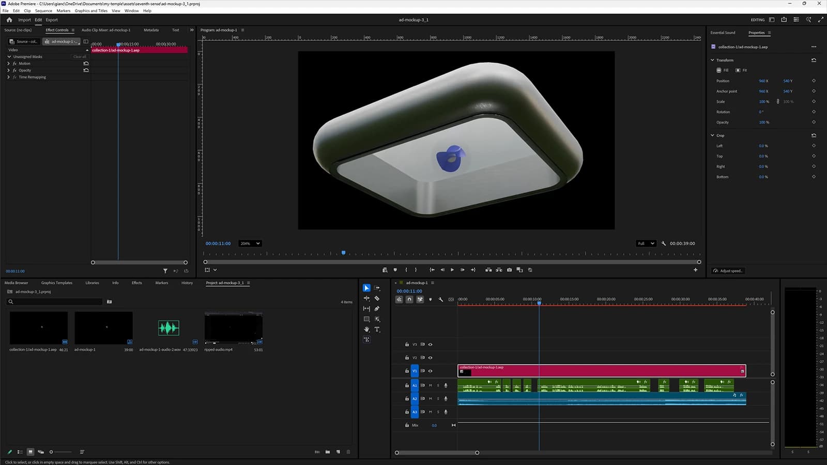Click Export Frame camera icon
The height and width of the screenshot is (465, 827).
point(509,270)
